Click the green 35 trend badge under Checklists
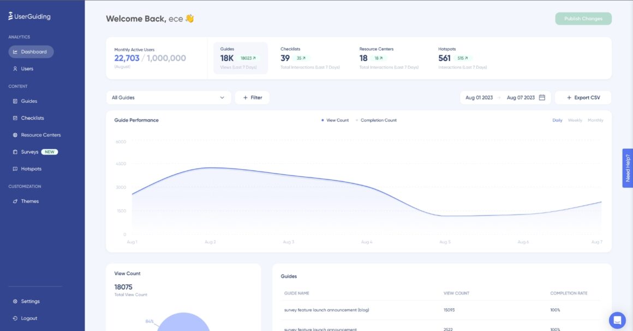This screenshot has height=331, width=633. click(x=301, y=58)
